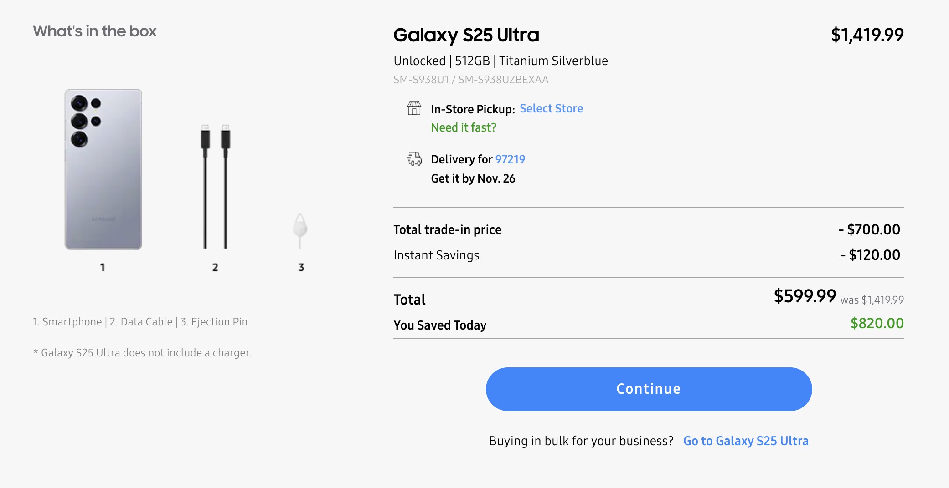
Task: Click the delivery truck icon
Action: (414, 159)
